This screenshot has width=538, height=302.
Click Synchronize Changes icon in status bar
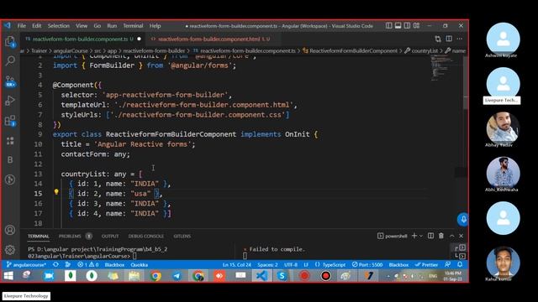[55, 265]
